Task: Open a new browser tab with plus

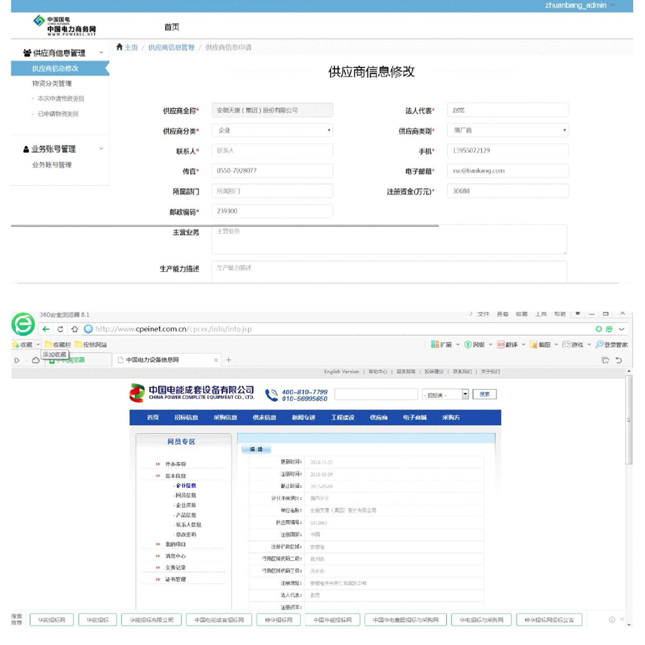Action: coord(228,360)
